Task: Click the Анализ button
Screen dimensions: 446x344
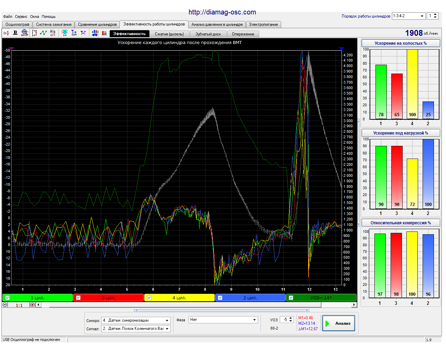Action: [x=339, y=323]
